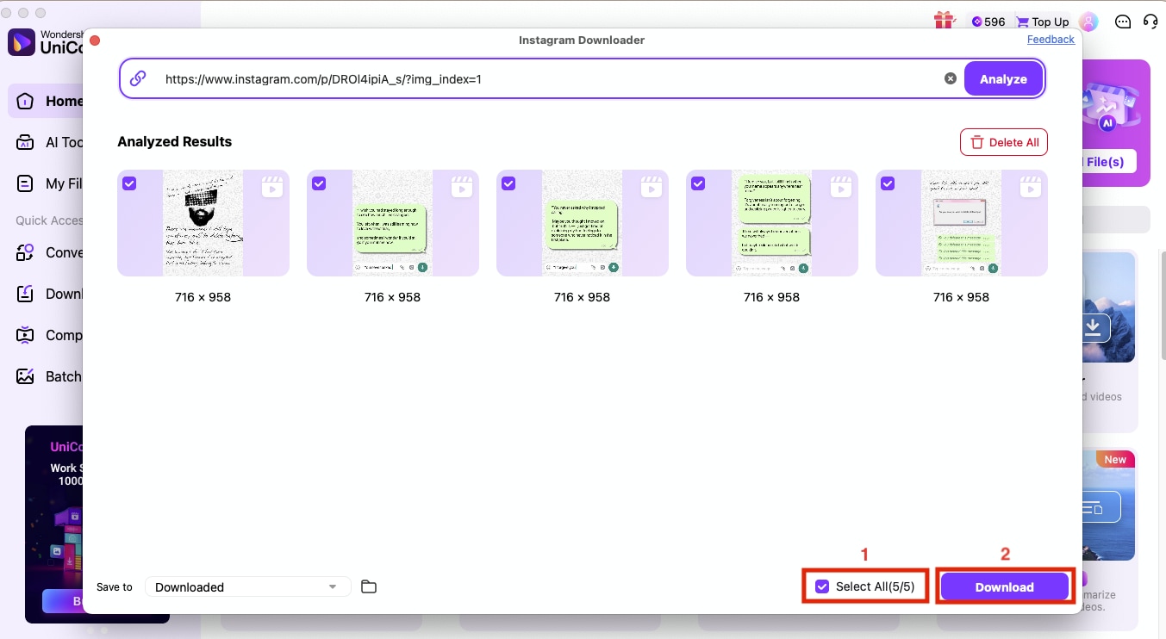The image size is (1166, 639).
Task: Click the Analyze button
Action: (x=1002, y=78)
